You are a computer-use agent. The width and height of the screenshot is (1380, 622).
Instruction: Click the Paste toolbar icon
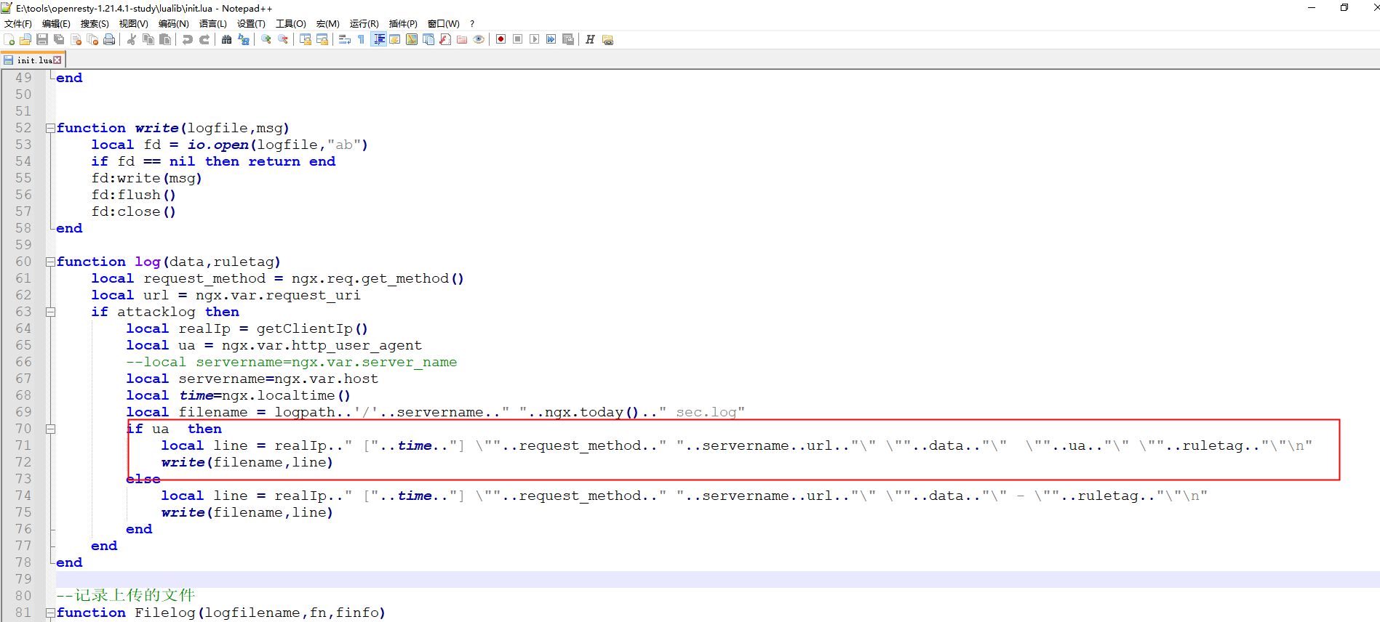point(165,39)
